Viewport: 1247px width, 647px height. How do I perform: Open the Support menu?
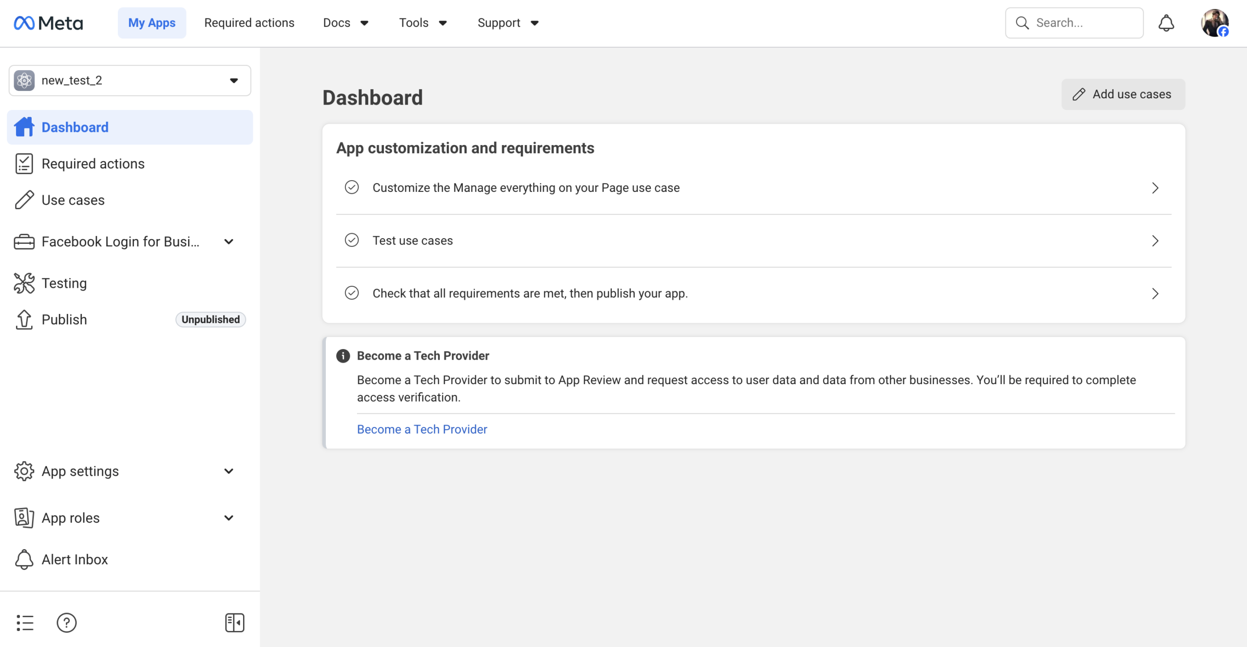(508, 23)
